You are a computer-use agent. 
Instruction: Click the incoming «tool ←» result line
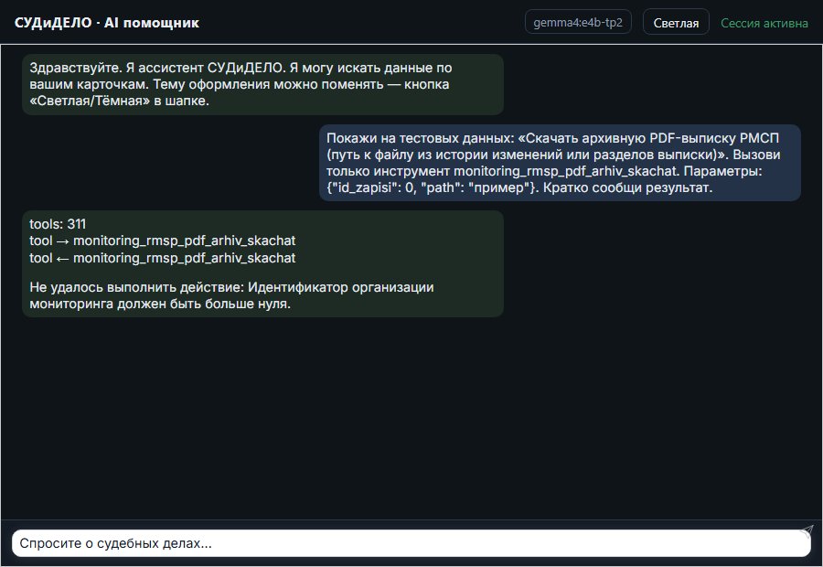pyautogui.click(x=162, y=258)
